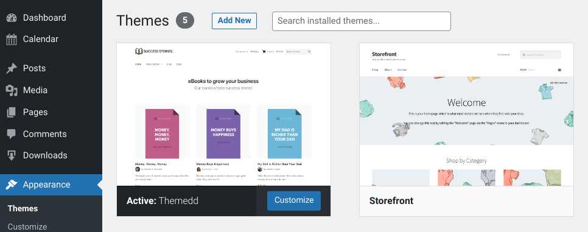The image size is (588, 232).
Task: Click the Downloads icon in sidebar
Action: (x=12, y=155)
